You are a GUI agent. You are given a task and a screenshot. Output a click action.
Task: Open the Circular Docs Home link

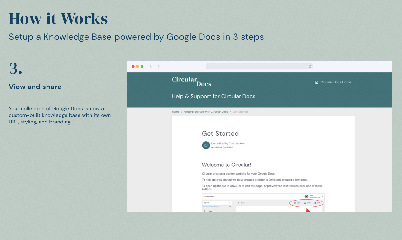coord(333,82)
